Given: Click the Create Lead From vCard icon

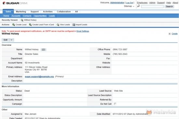Looking at the screenshot, I should click(30, 25).
